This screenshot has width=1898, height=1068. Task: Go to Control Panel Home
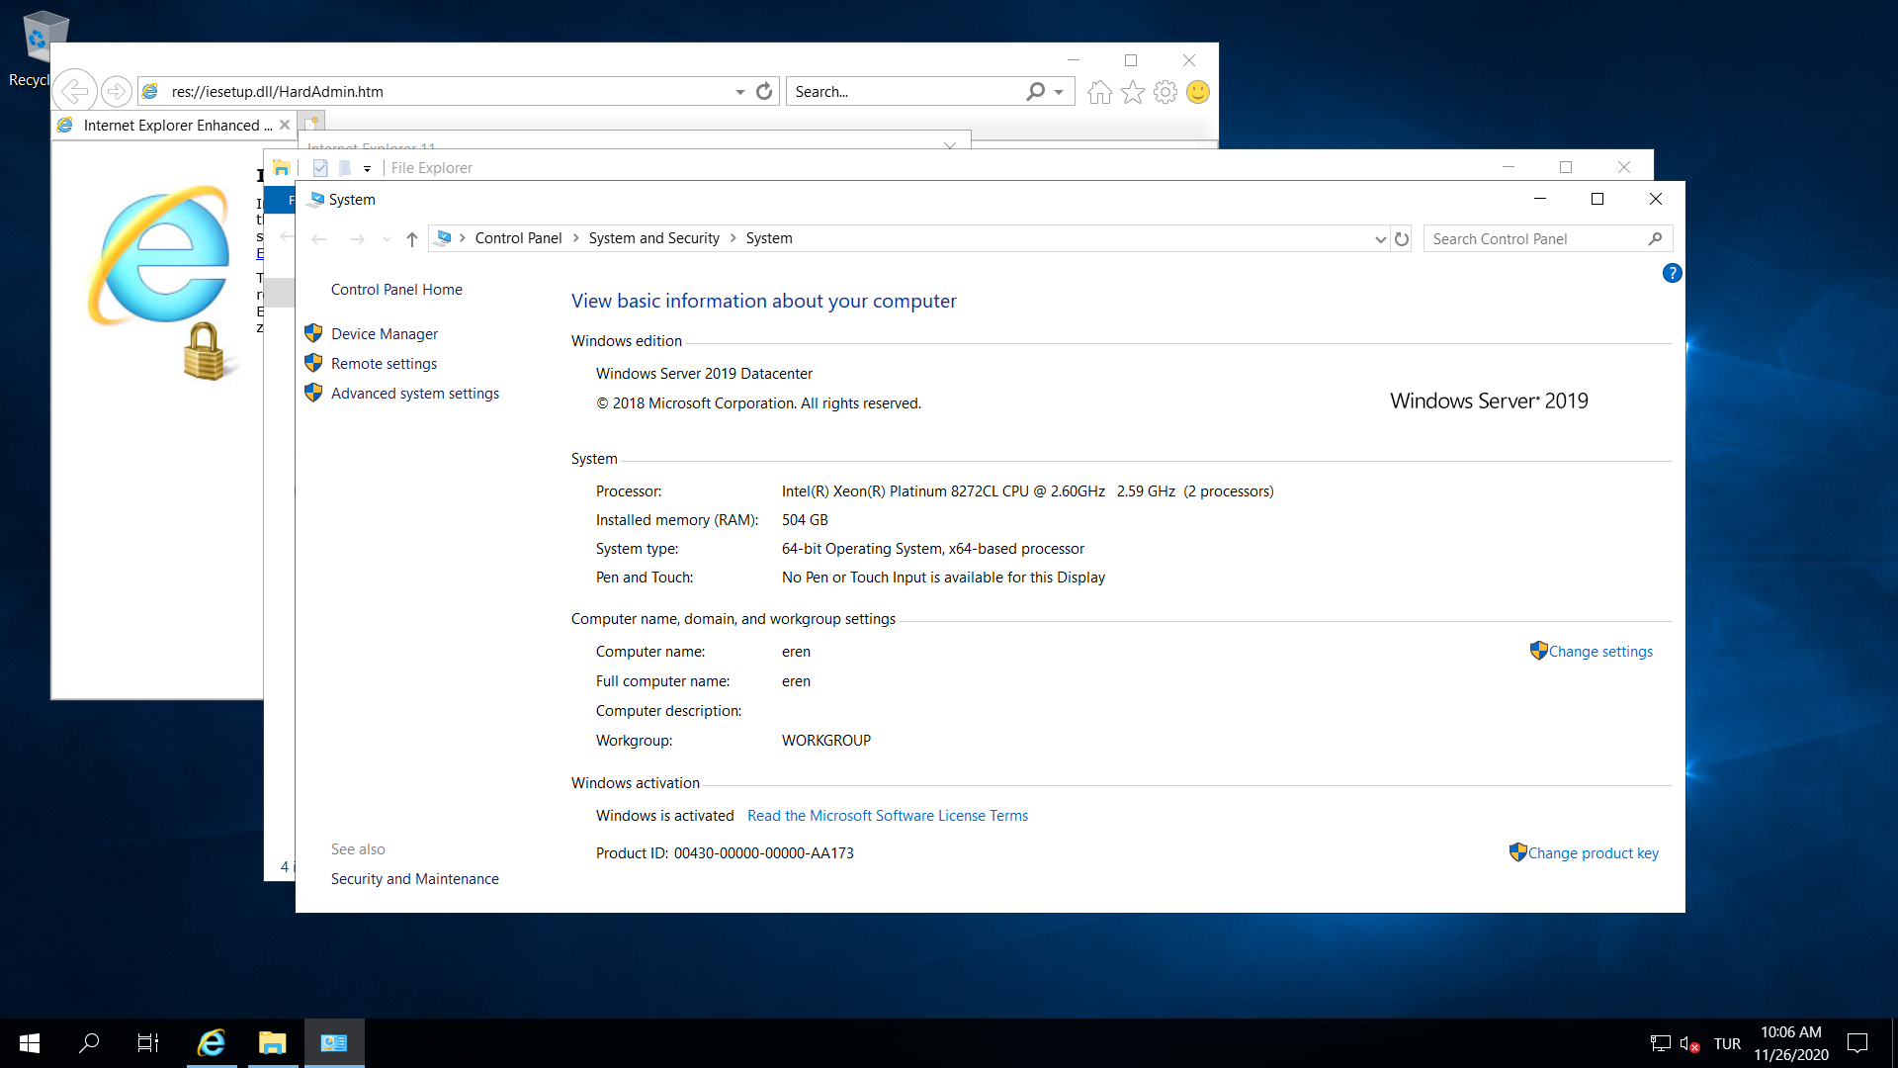point(396,290)
